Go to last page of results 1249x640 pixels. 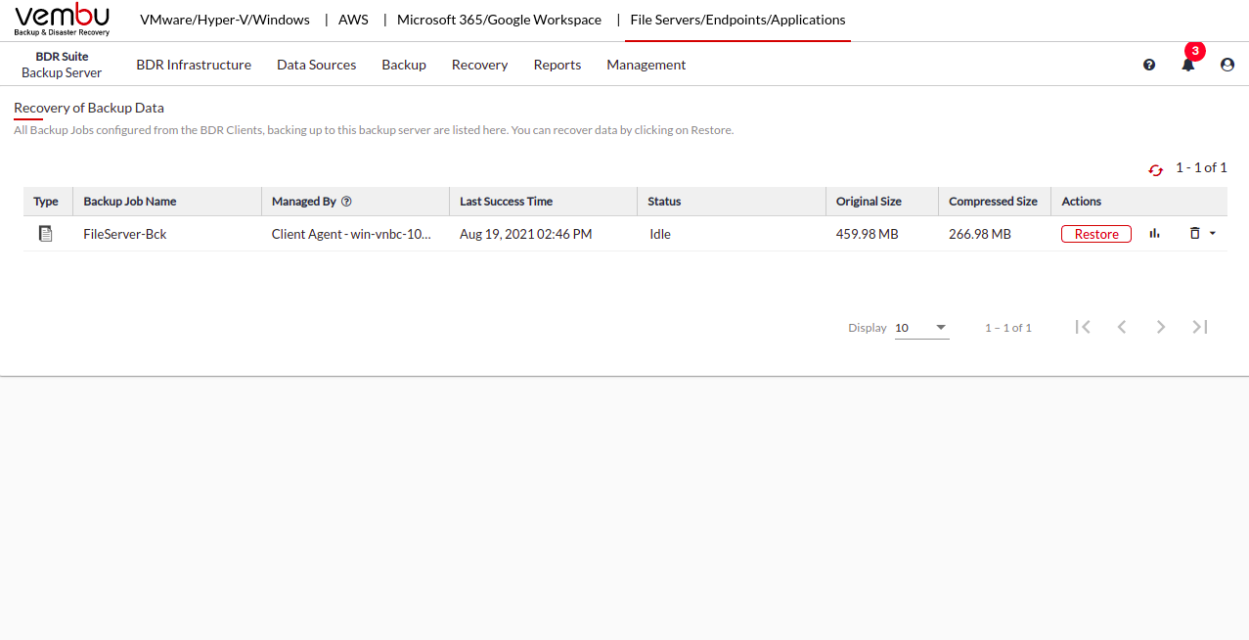(1200, 327)
